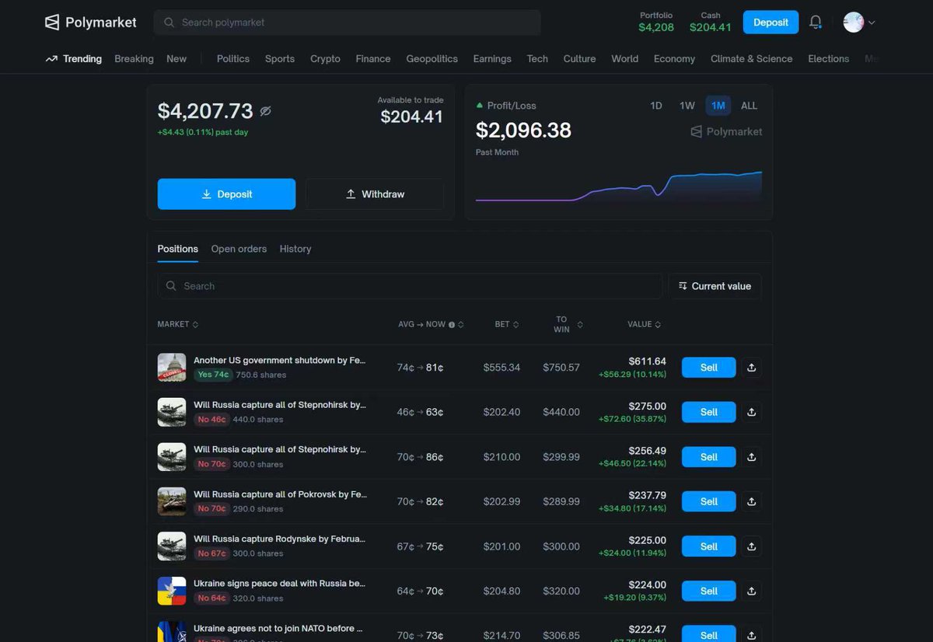
Task: Click the top Deposit button in header
Action: tap(771, 23)
